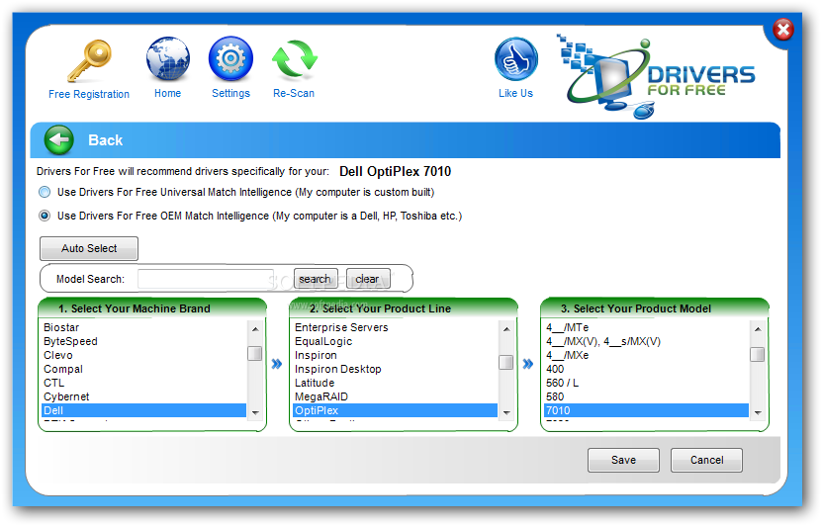Click down arrow of product line scrollbar

coord(506,413)
